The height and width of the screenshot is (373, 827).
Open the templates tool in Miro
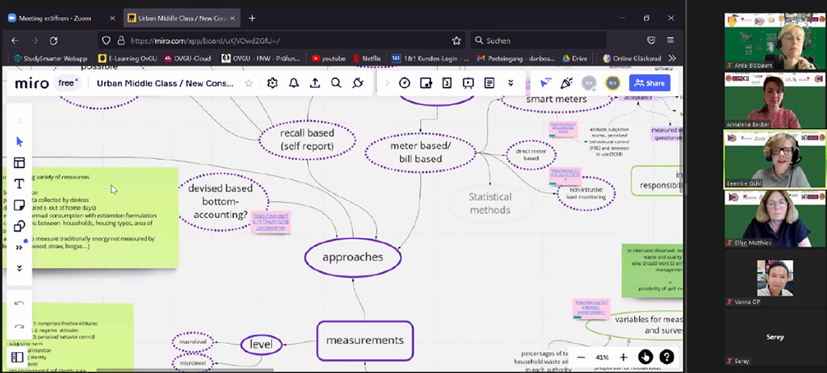coord(19,163)
